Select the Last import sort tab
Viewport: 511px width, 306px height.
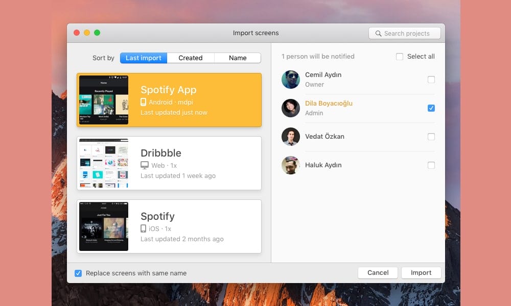tap(143, 58)
